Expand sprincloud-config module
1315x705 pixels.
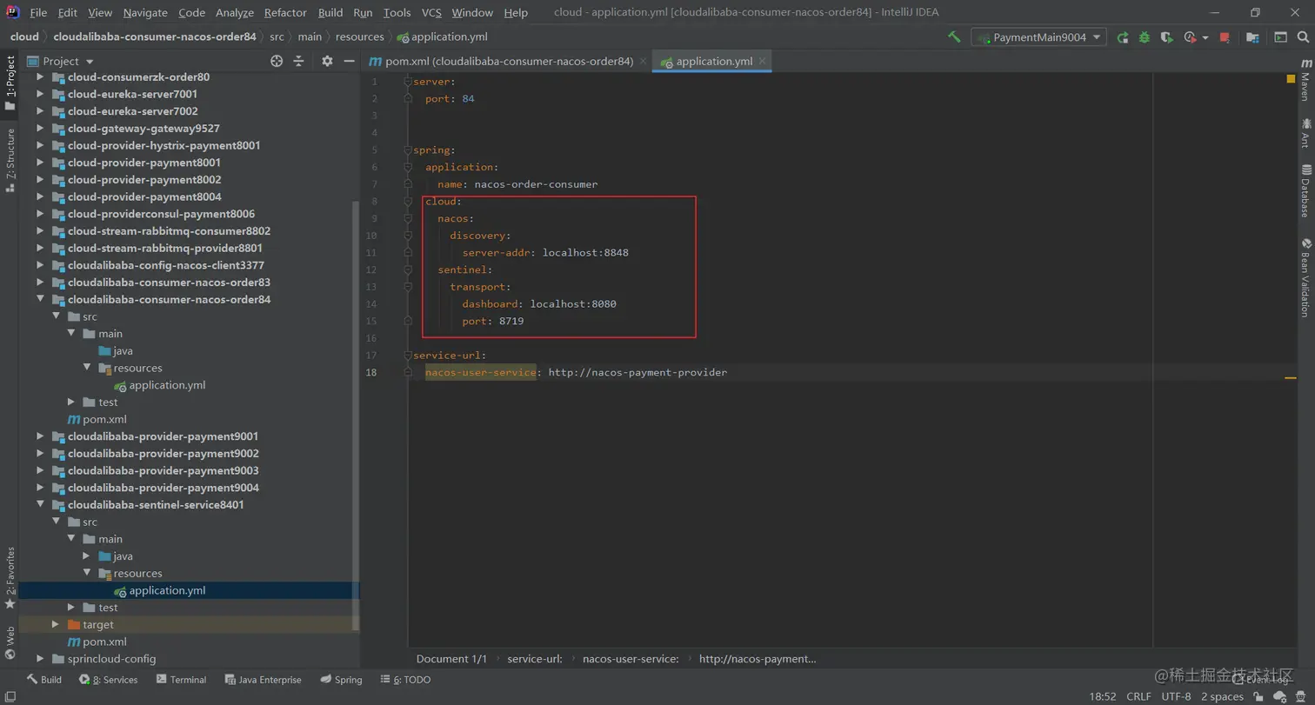click(40, 659)
